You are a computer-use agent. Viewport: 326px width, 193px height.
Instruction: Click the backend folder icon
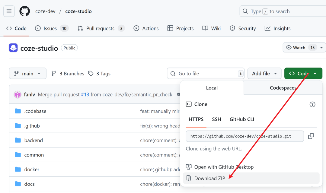[18, 140]
